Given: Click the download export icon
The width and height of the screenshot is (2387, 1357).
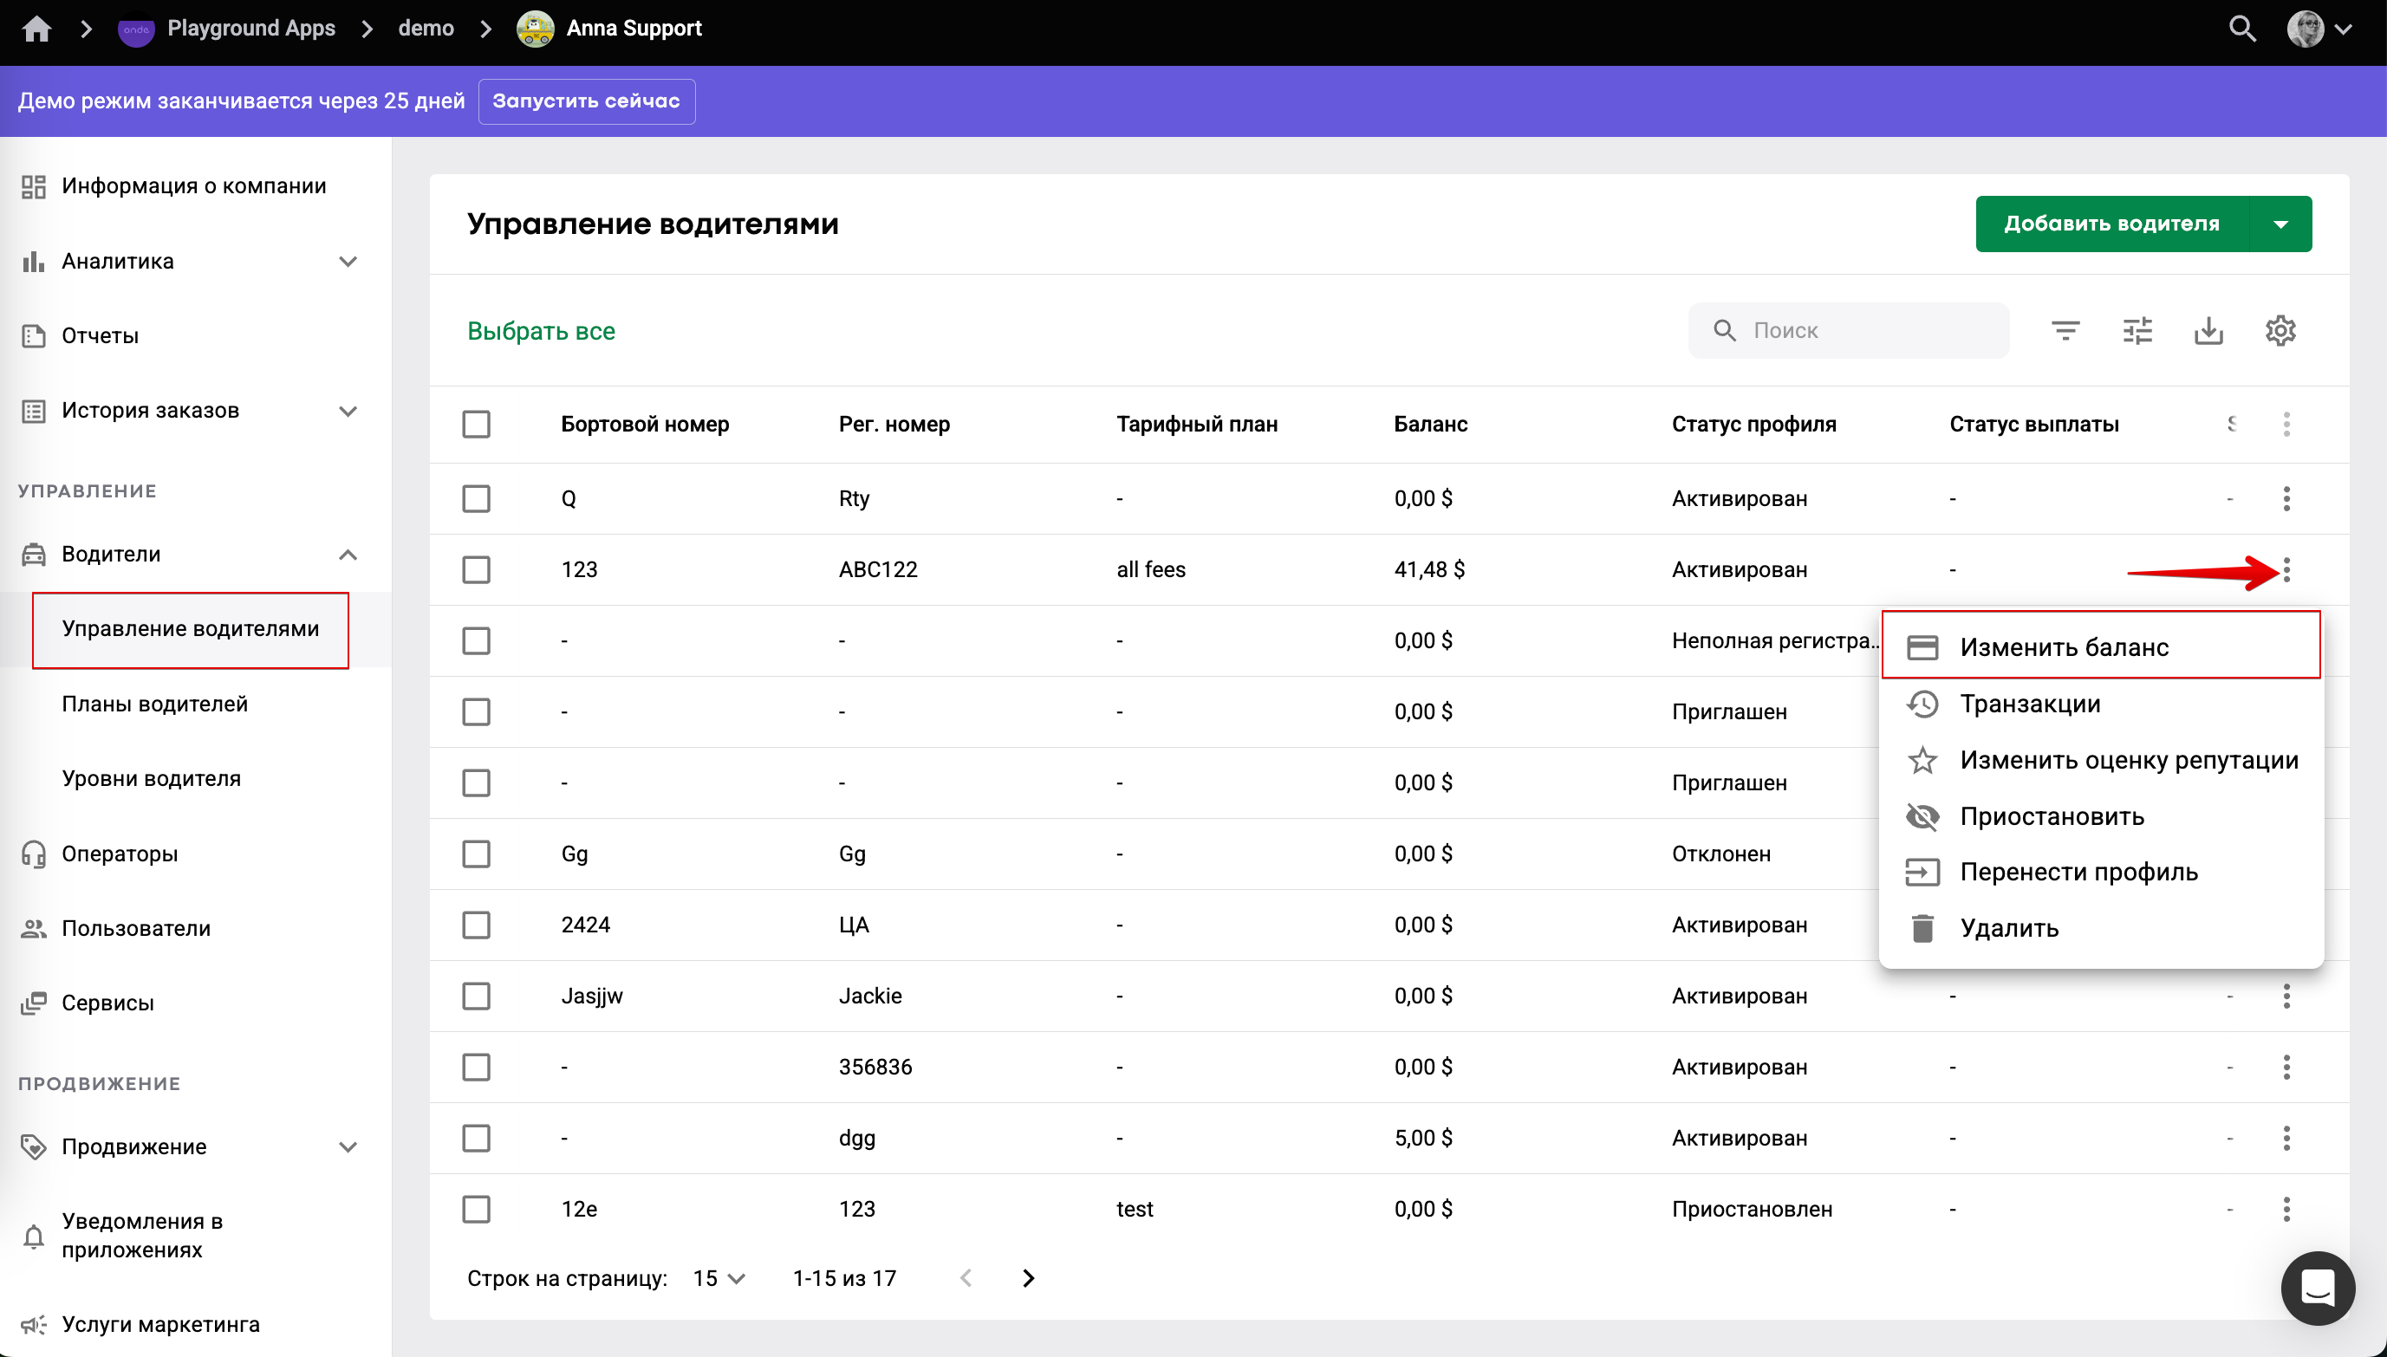Looking at the screenshot, I should click(2209, 331).
